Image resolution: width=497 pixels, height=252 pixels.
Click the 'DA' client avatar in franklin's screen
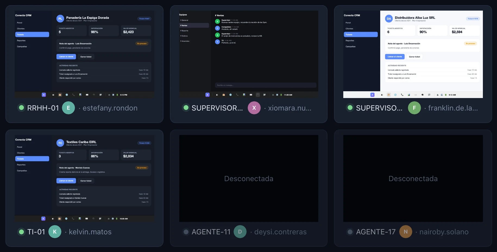pos(389,19)
